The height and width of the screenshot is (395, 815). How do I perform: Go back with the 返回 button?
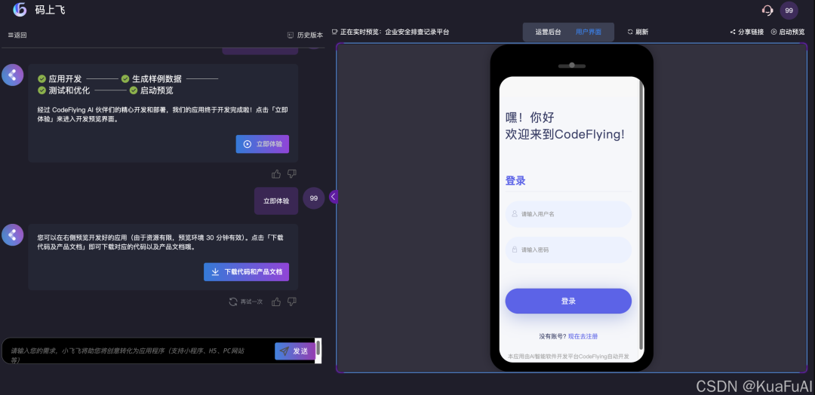pos(17,35)
